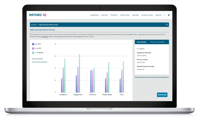Image resolution: width=199 pixels, height=118 pixels.
Task: Click the Download spreadsheet link
Action: pyautogui.click(x=40, y=62)
